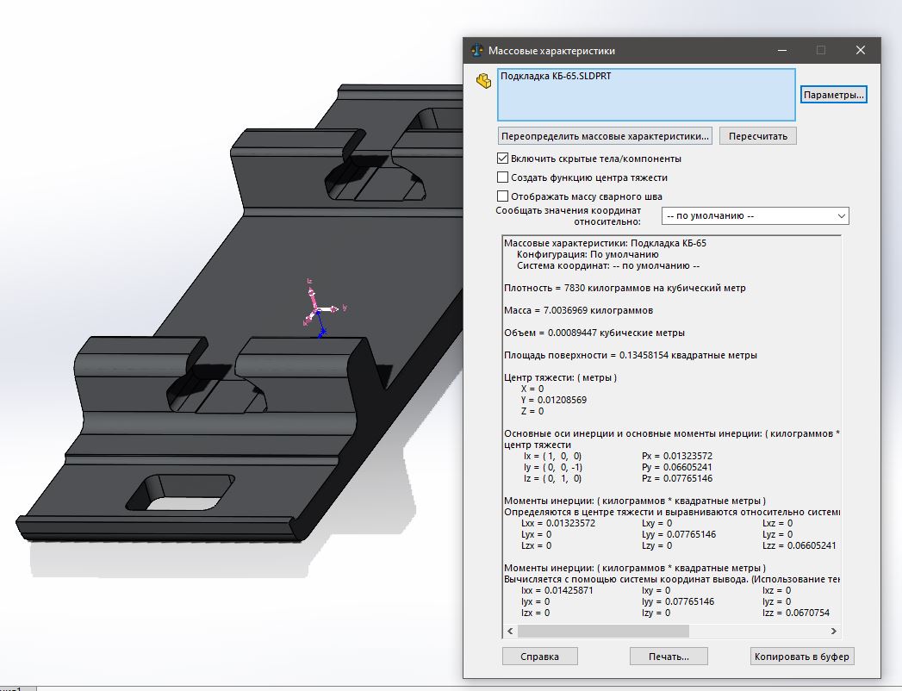
Task: Click the surface area line 0.13458154
Action: click(631, 355)
